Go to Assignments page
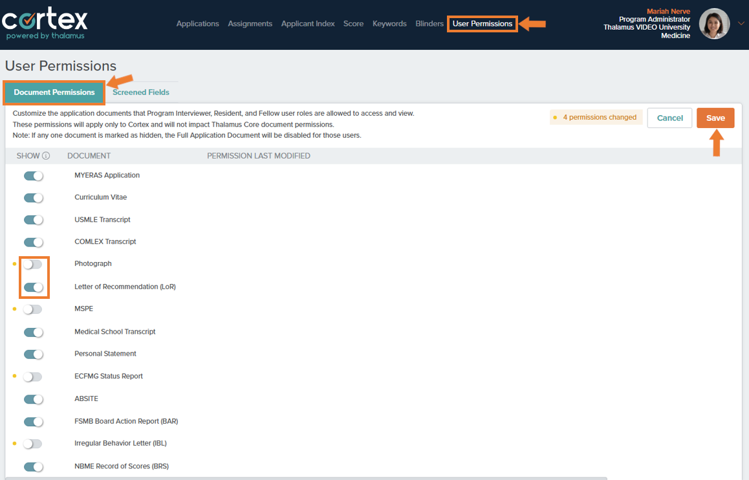The width and height of the screenshot is (749, 480). point(250,23)
